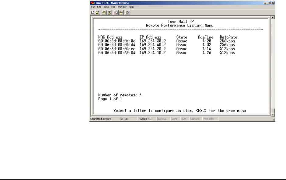
Task: Open the Edit menu
Action: point(99,7)
